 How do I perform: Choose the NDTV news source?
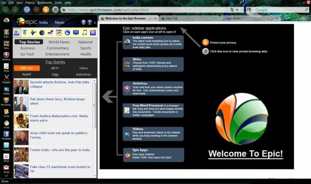[x=55, y=68]
